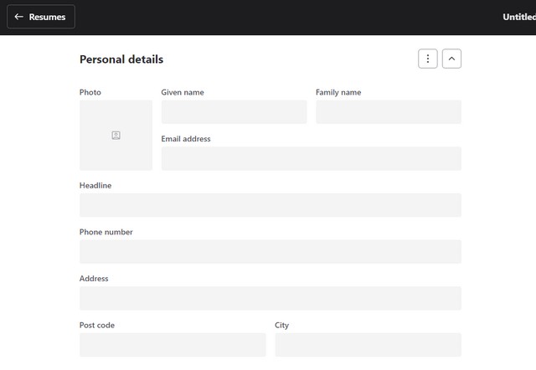Click the Personal details section heading

[121, 59]
